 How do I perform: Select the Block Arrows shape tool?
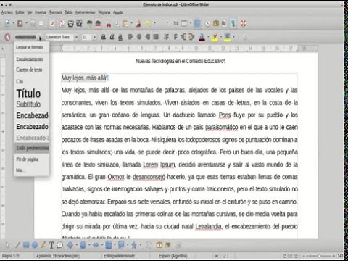96,245
